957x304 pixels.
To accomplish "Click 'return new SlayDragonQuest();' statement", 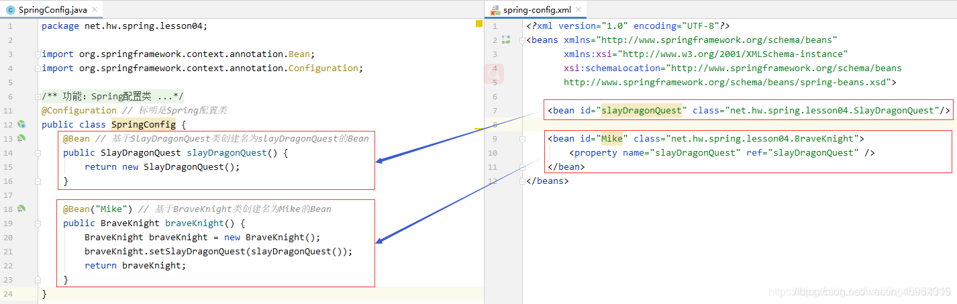I will pyautogui.click(x=162, y=166).
